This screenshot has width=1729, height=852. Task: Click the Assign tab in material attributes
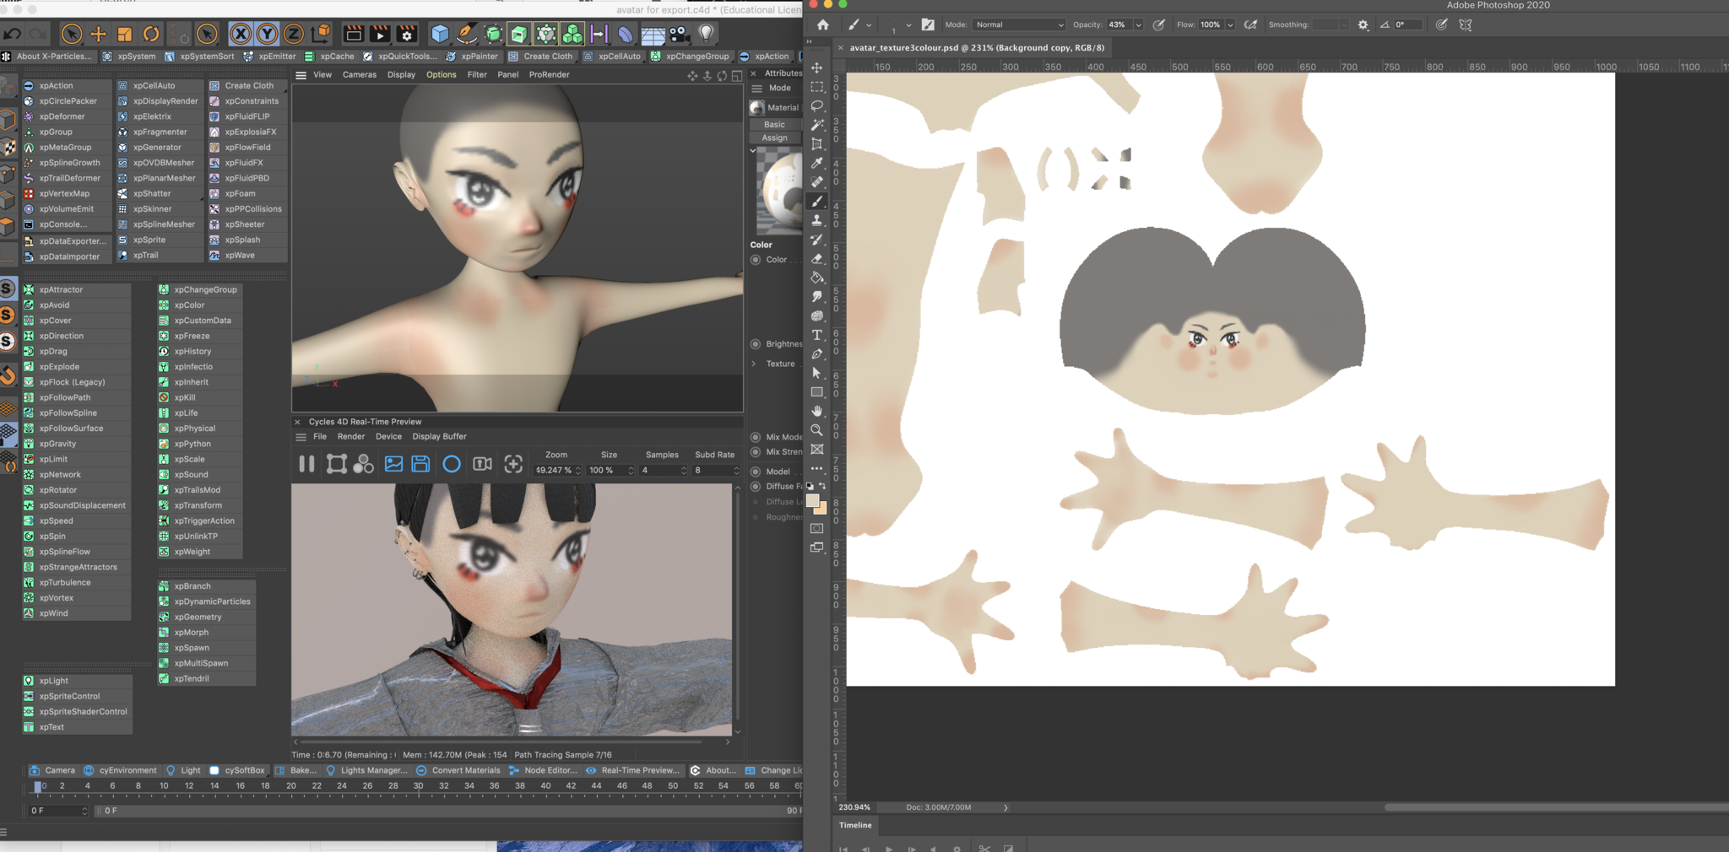(774, 138)
